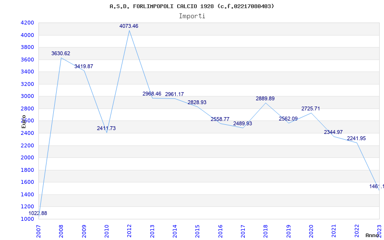Select the 2014 x-axis year label

[175, 231]
